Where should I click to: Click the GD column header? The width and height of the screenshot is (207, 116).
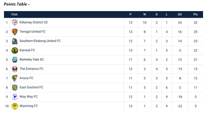pos(180,15)
